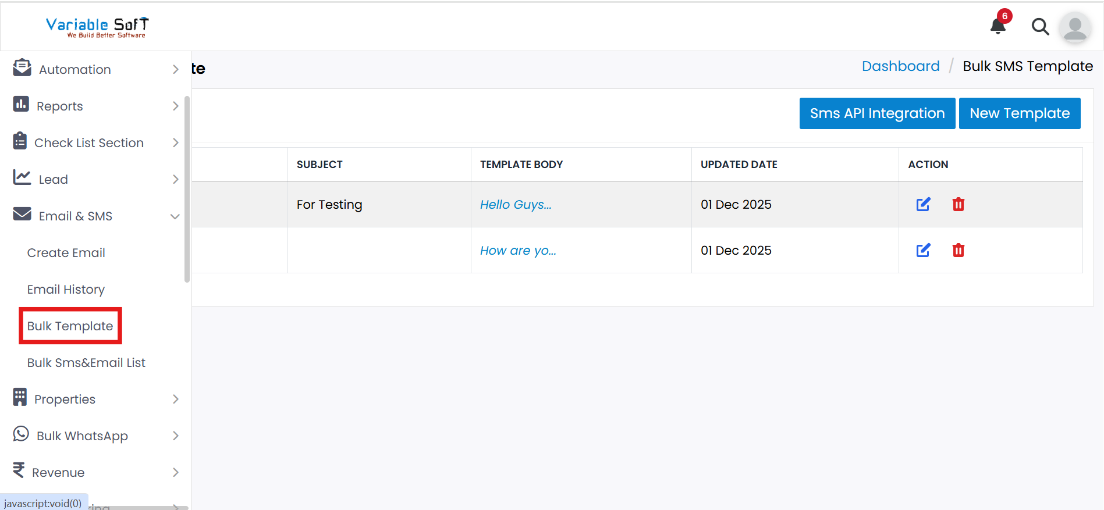Click the sidebar vertical scrollbar
The height and width of the screenshot is (510, 1104).
(187, 189)
